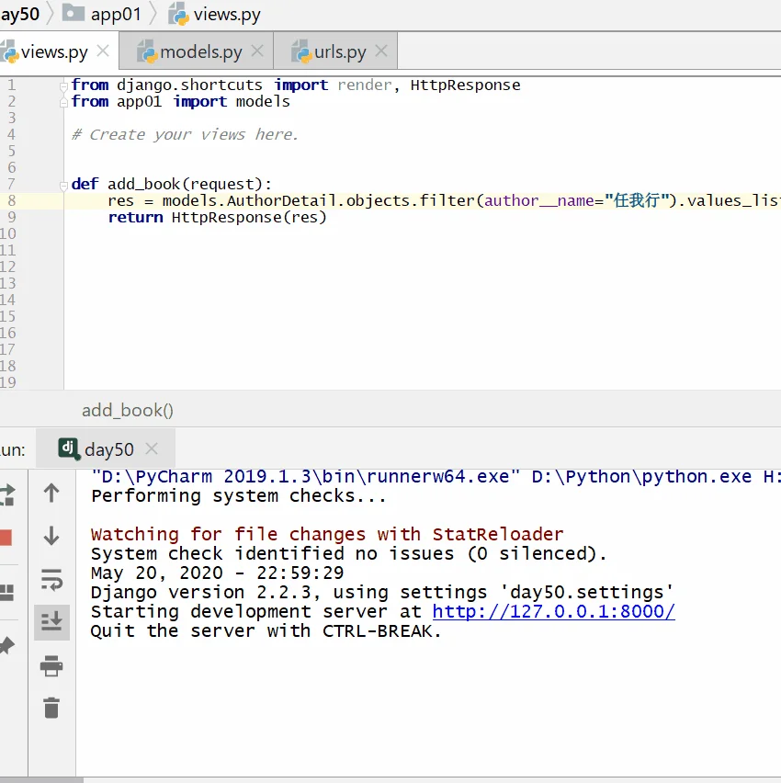Click the 'HttpResponse(res)' text on line 9

[x=249, y=217]
